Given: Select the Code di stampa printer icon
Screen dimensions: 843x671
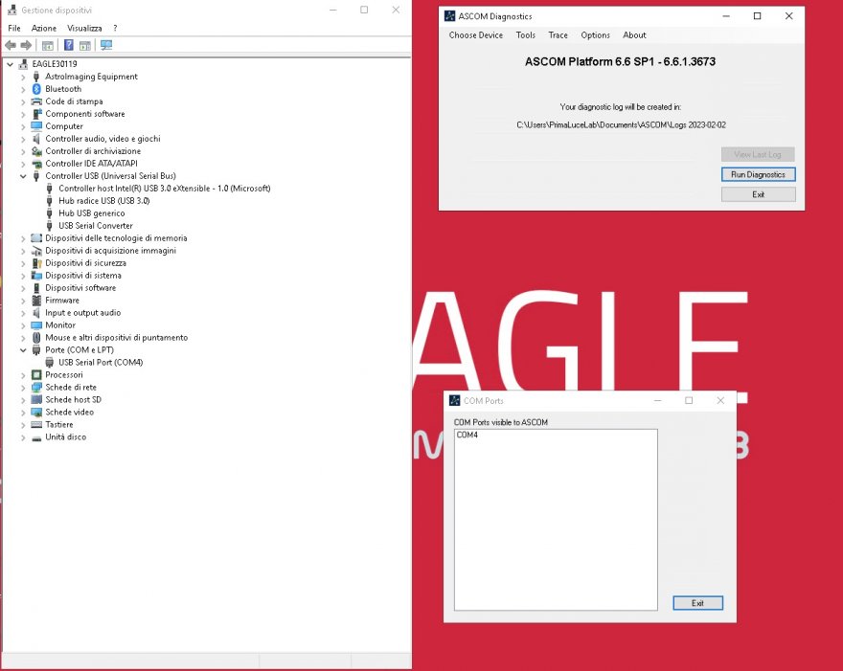Looking at the screenshot, I should coord(36,101).
